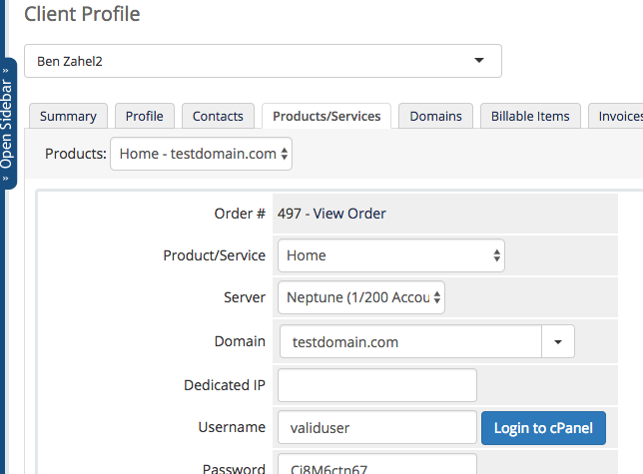
Task: Click the Username field containing validuser
Action: (377, 428)
